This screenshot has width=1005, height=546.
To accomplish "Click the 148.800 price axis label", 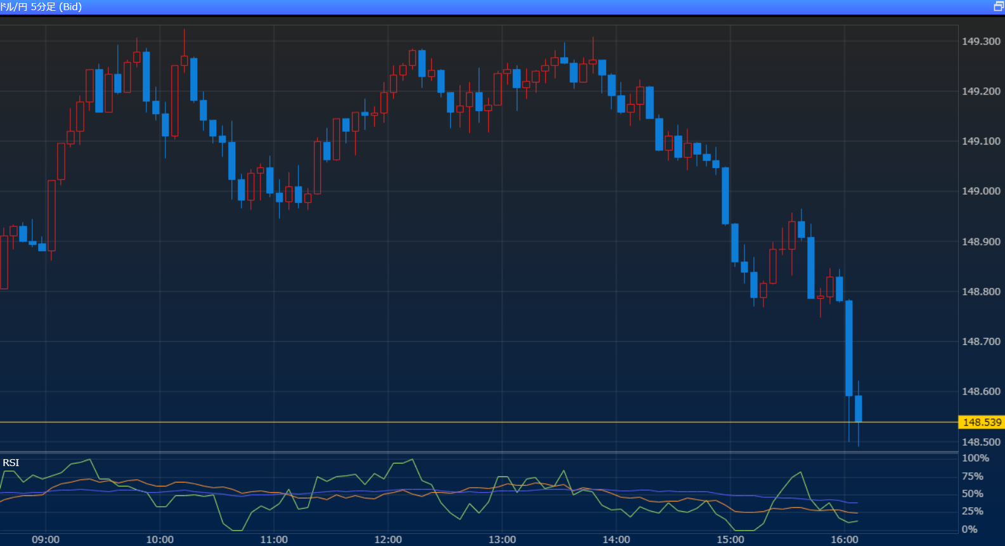I will (x=981, y=292).
